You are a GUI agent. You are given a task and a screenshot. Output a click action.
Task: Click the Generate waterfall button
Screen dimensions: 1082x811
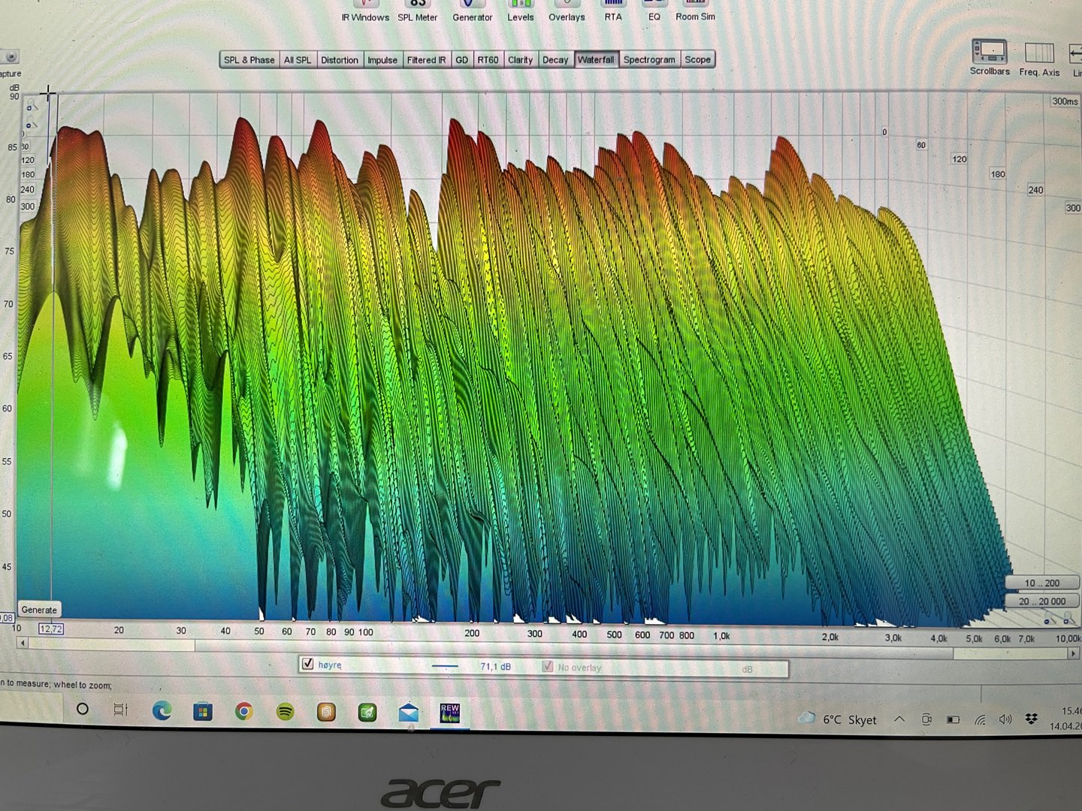pos(39,610)
